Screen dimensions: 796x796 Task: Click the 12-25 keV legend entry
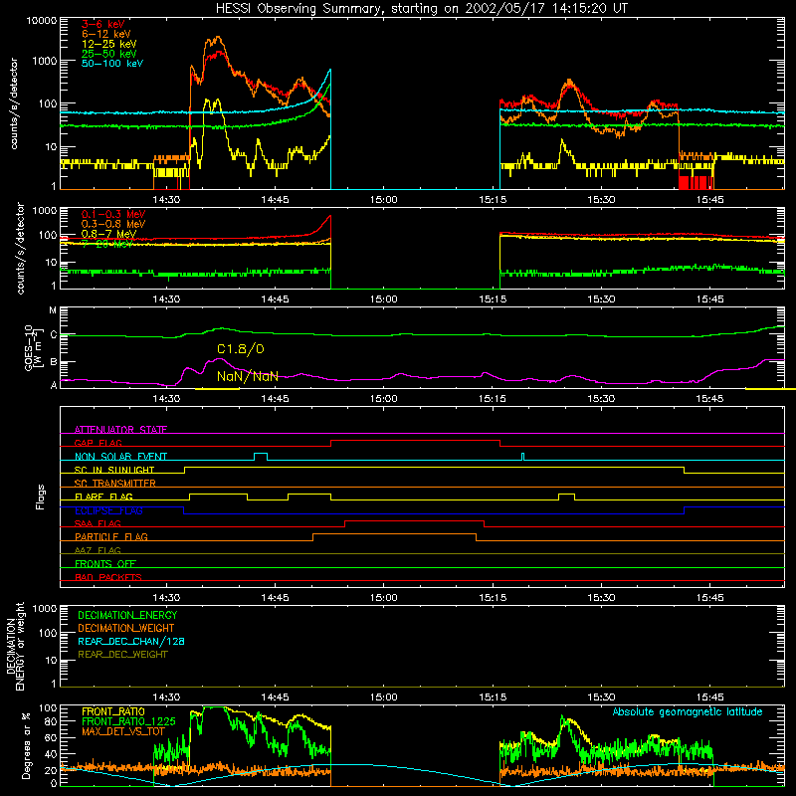[x=108, y=44]
